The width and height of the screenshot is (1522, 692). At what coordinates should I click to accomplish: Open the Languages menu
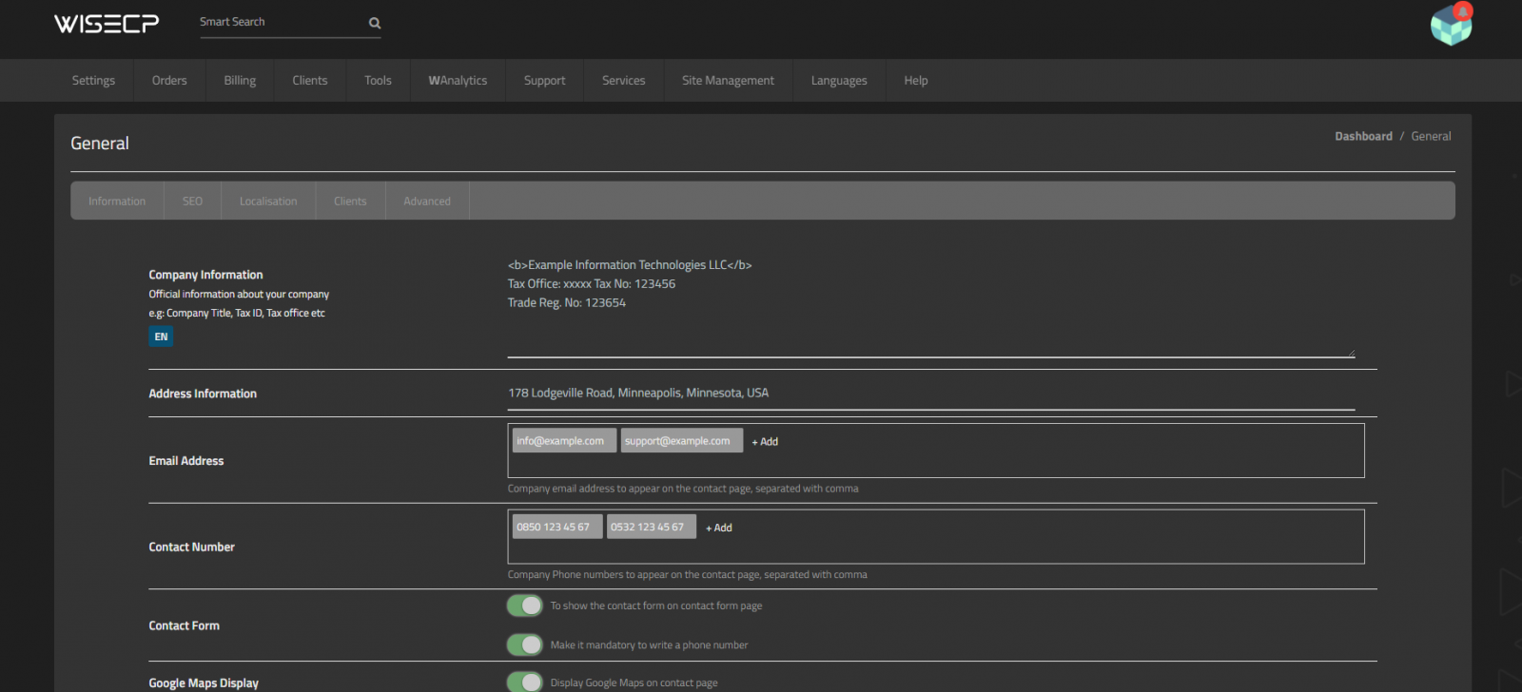(839, 81)
